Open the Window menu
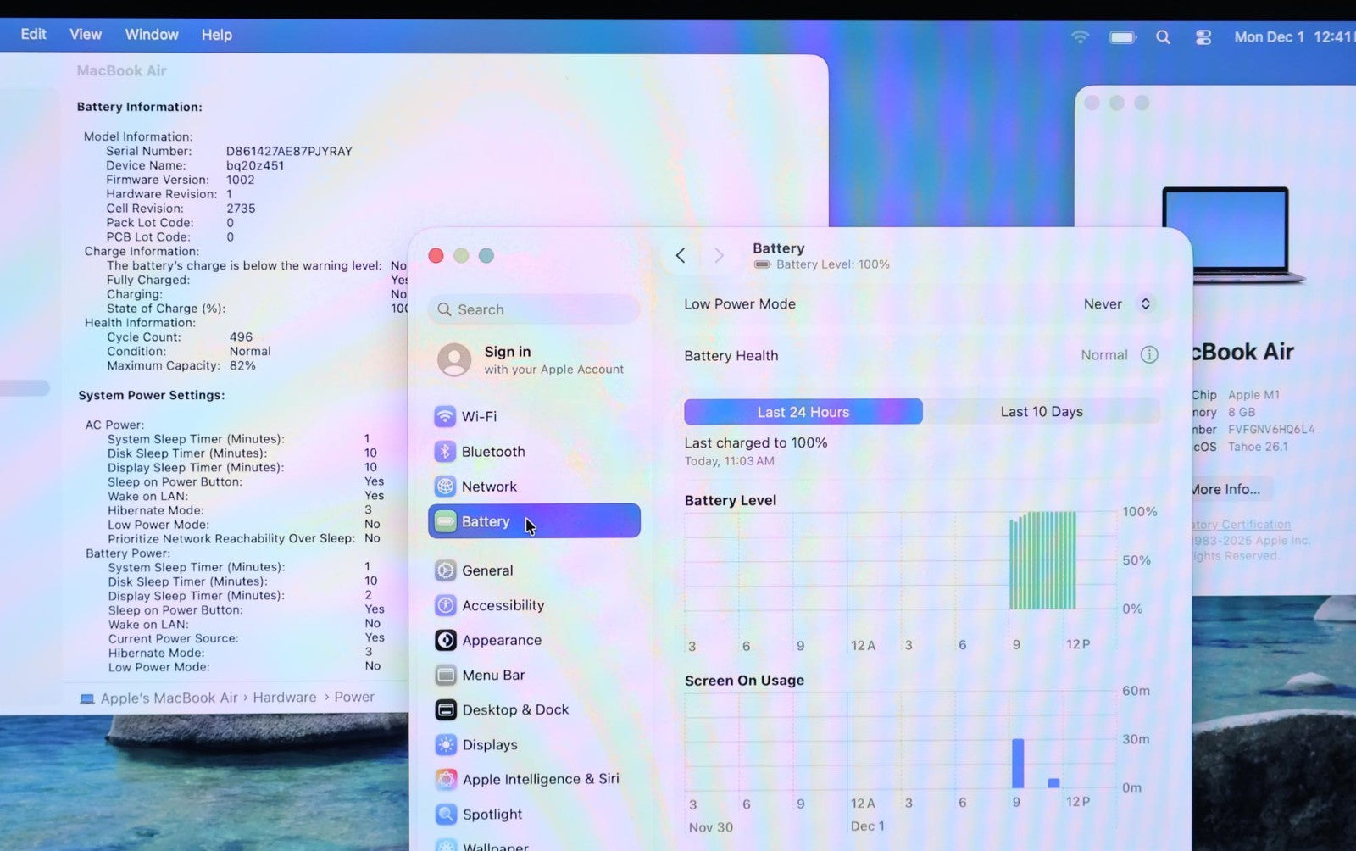Image resolution: width=1356 pixels, height=851 pixels. [152, 35]
